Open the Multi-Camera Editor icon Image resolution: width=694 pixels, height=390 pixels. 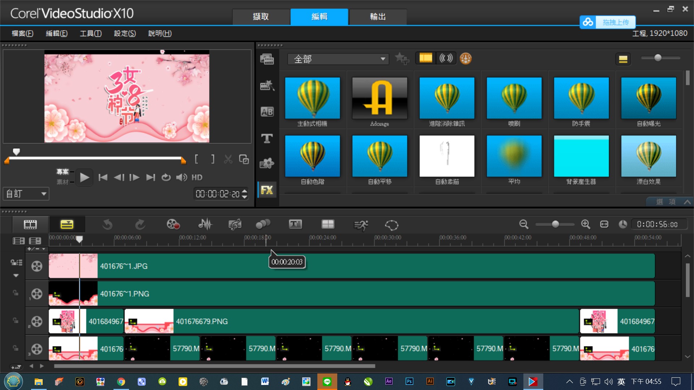tap(328, 225)
